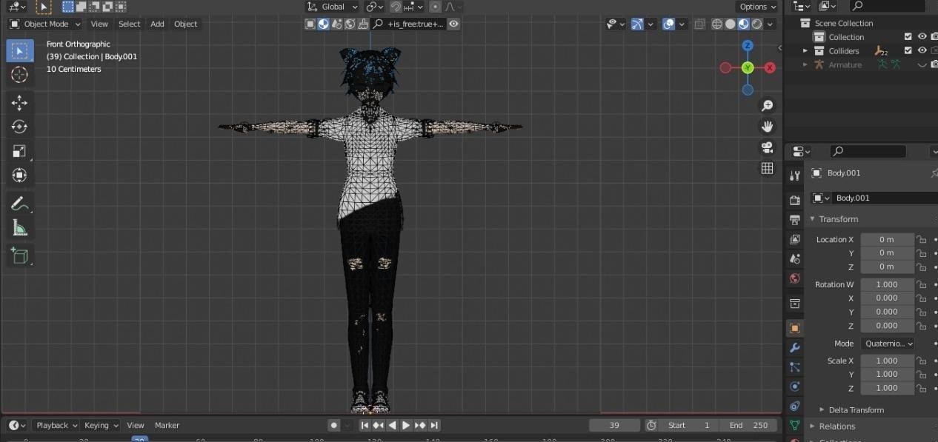Toggle Collection exclude checkbox in outliner
Screen dimensions: 938x442
pyautogui.click(x=908, y=36)
